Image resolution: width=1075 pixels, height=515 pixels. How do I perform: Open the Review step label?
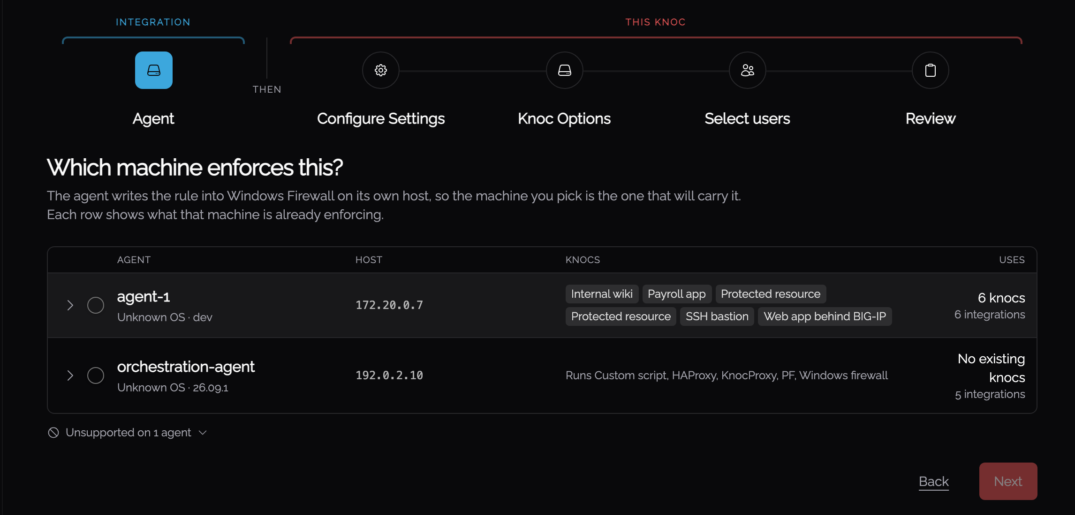(931, 119)
